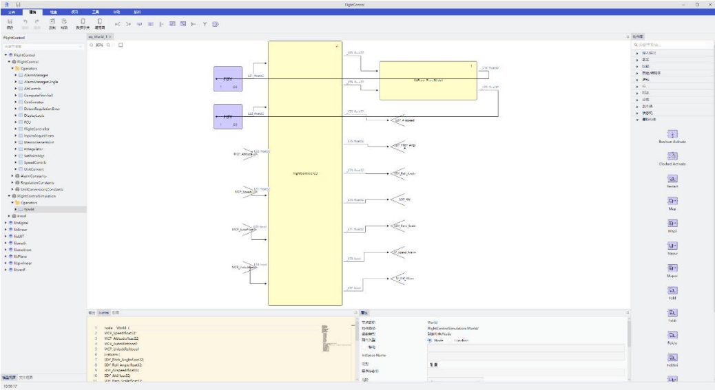Pick the Foldw block icon
Screen dimensions: 715x390
pos(672,335)
